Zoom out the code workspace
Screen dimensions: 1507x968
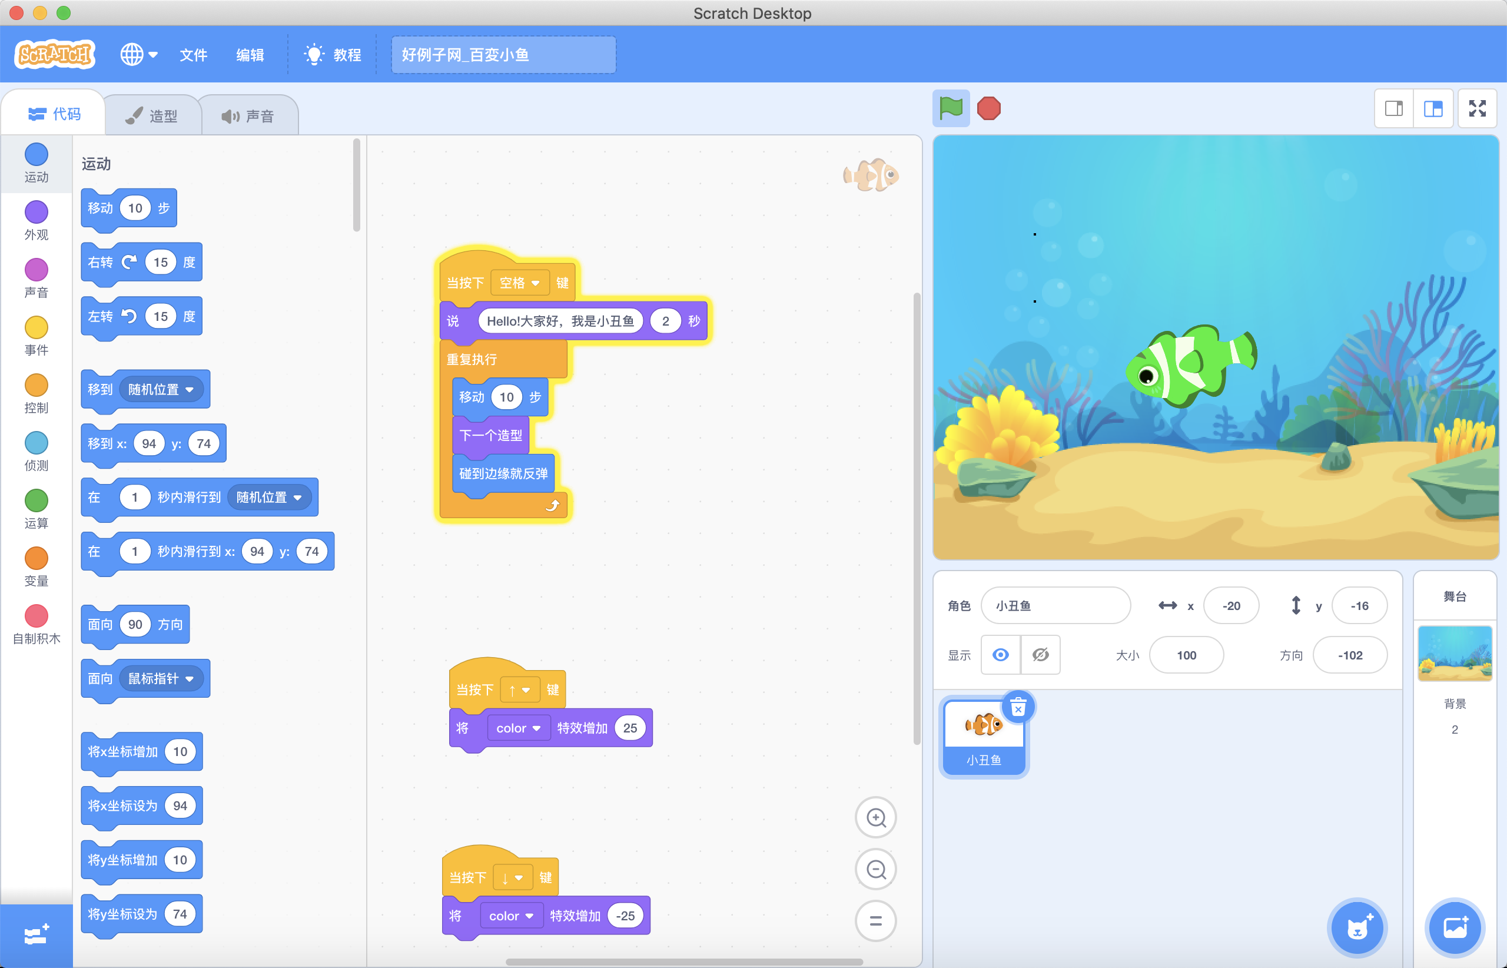pos(875,870)
